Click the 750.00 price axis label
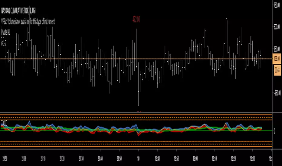 point(277,5)
